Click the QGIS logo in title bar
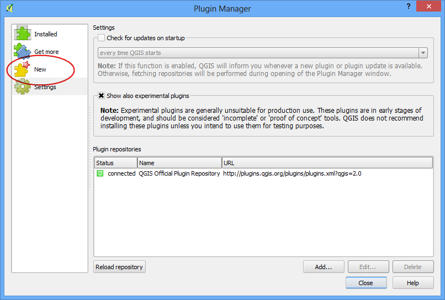This screenshot has height=300, width=445. pyautogui.click(x=10, y=8)
